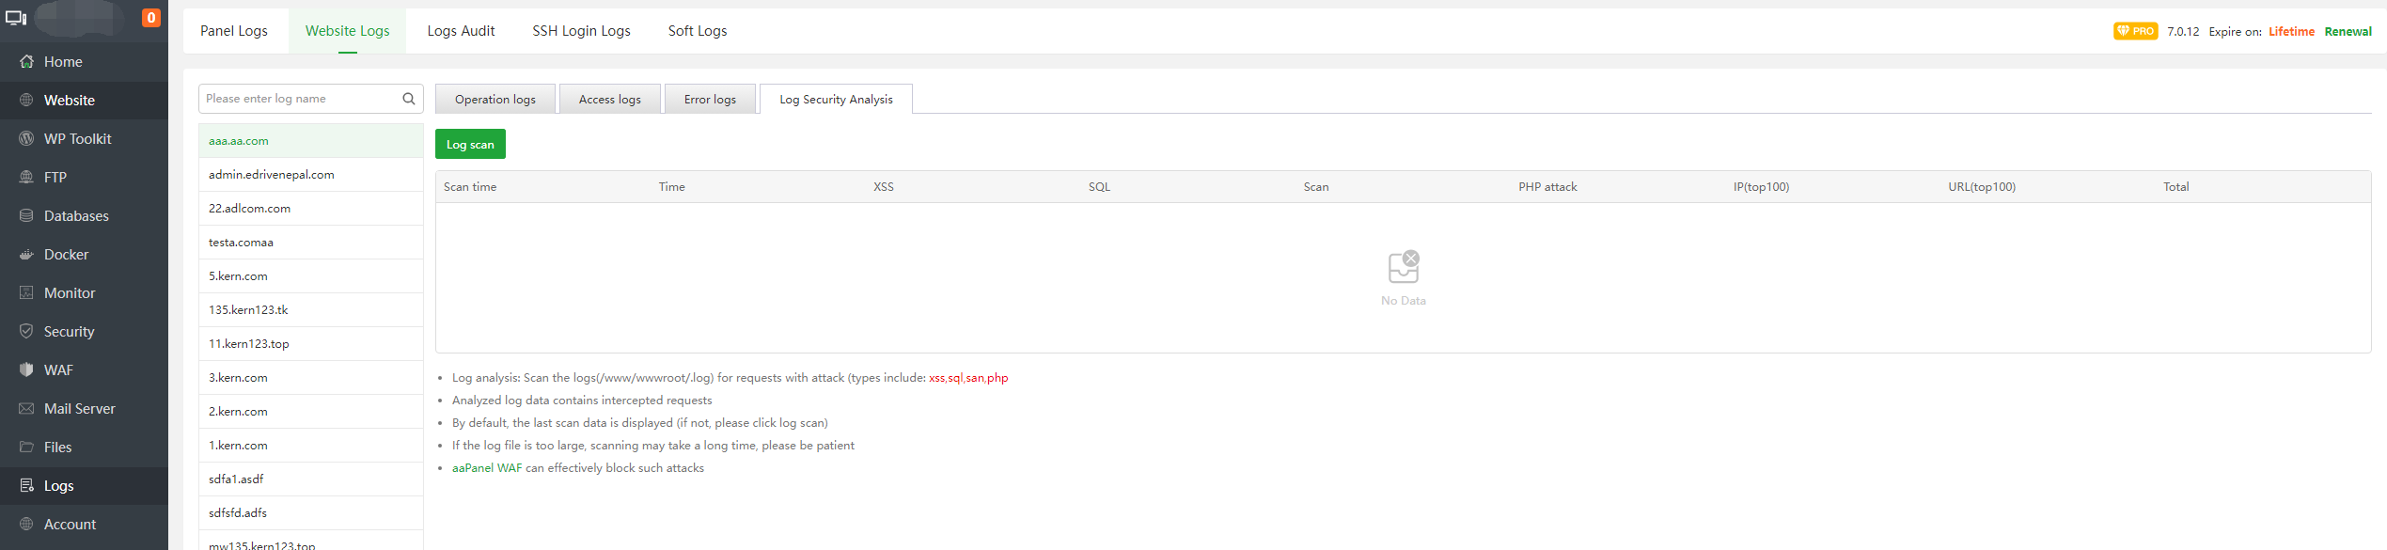Image resolution: width=2387 pixels, height=550 pixels.
Task: Click the Docker whale icon
Action: tap(26, 255)
